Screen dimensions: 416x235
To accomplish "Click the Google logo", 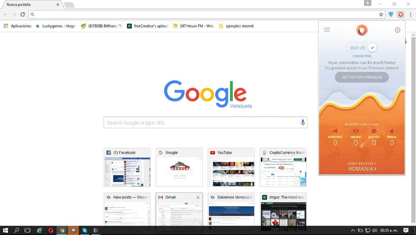I will (205, 94).
